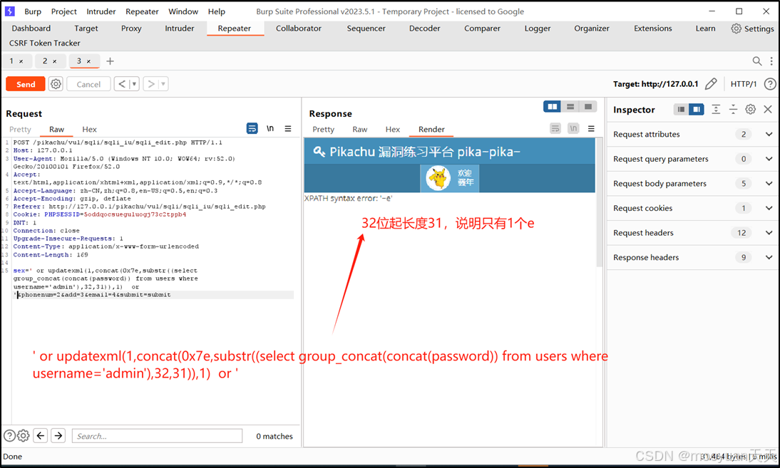Click the response pane vertical scrollbar
This screenshot has width=780, height=468.
click(x=600, y=203)
